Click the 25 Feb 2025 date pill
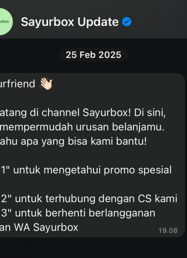The image size is (187, 258). (x=93, y=55)
